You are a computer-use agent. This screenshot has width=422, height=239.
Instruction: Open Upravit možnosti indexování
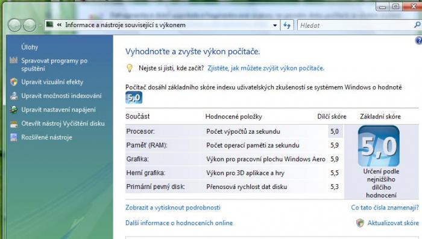click(61, 96)
